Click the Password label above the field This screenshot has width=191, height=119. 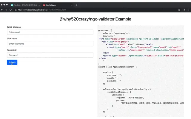tap(12, 50)
